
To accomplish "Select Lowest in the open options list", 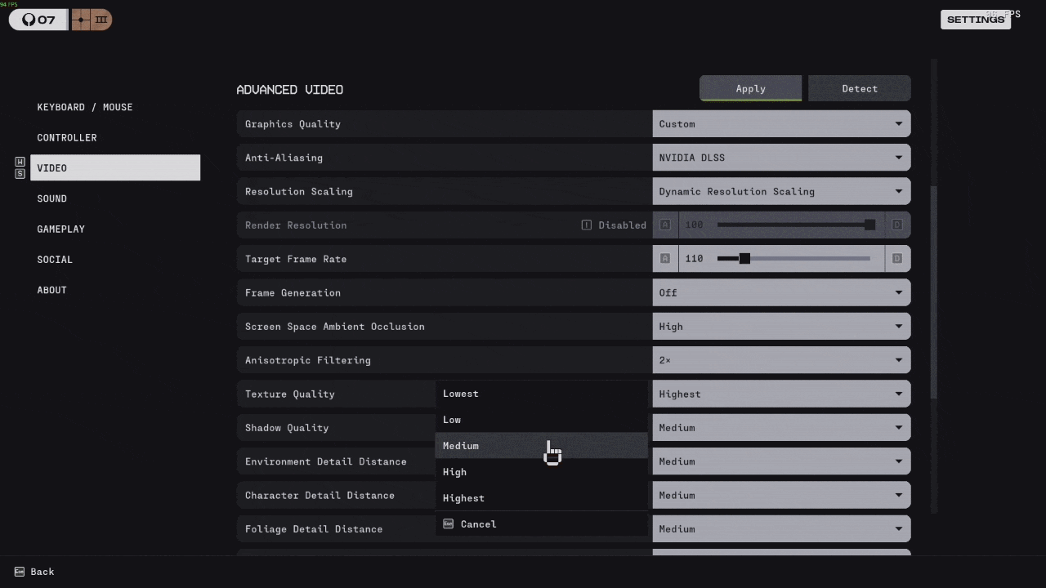I will [542, 394].
